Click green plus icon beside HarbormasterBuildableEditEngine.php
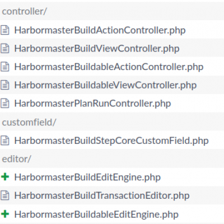 point(5,214)
